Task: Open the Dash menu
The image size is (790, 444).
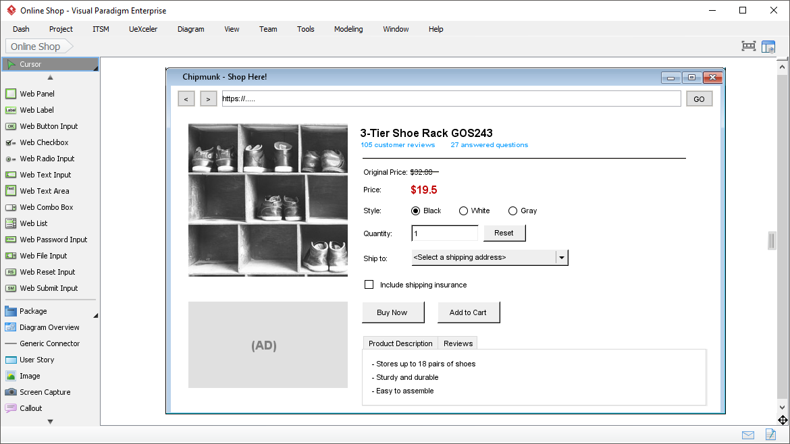Action: point(21,29)
